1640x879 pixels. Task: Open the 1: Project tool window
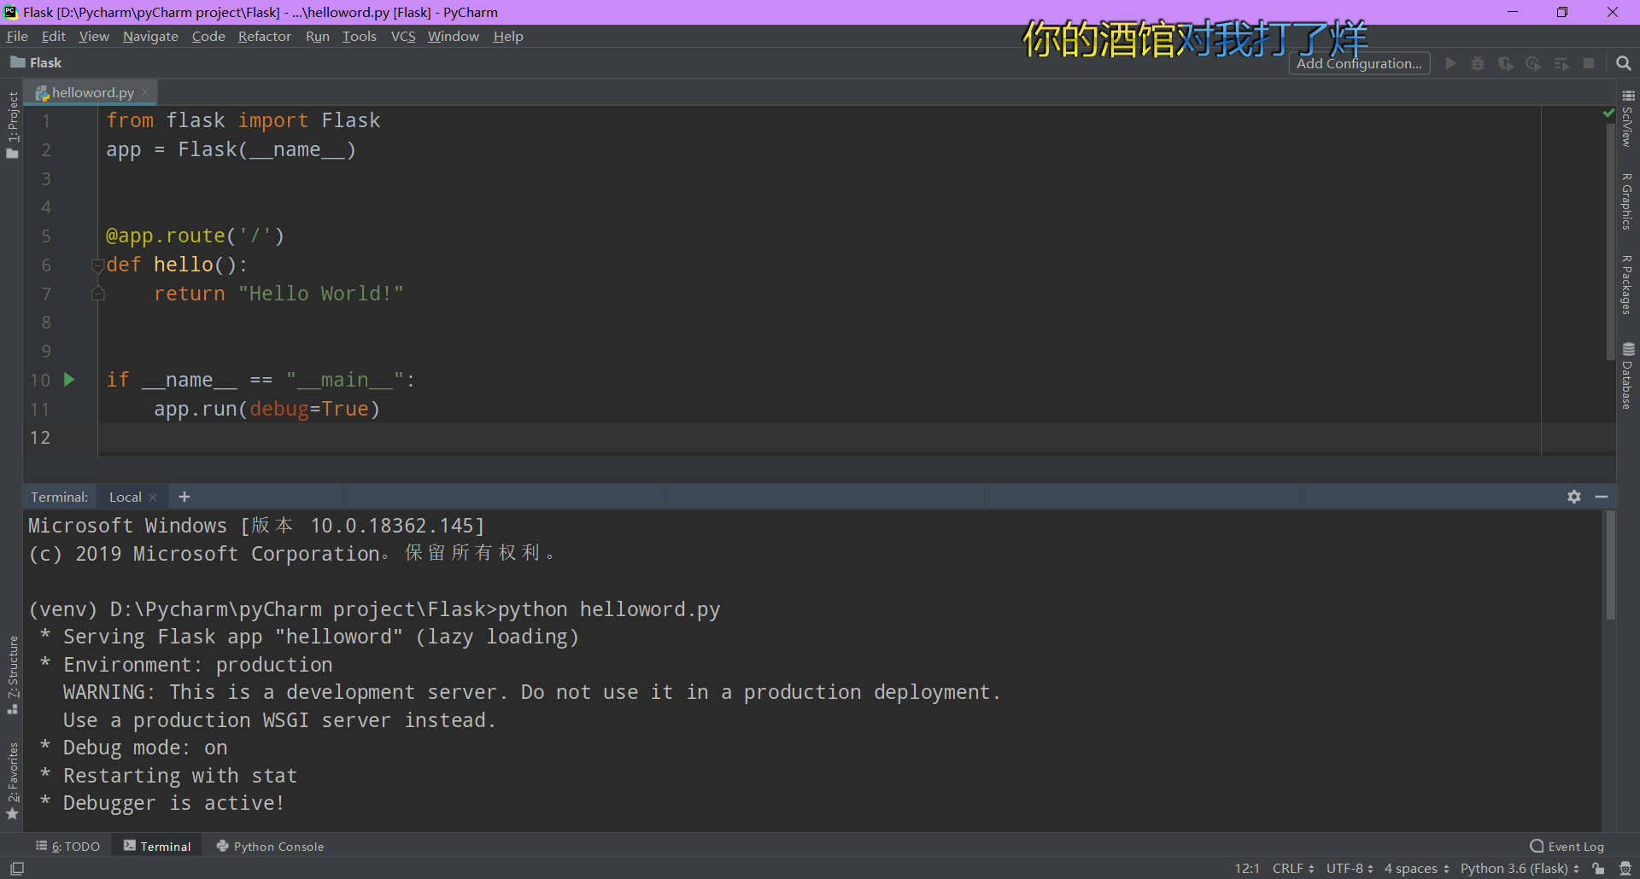click(12, 125)
